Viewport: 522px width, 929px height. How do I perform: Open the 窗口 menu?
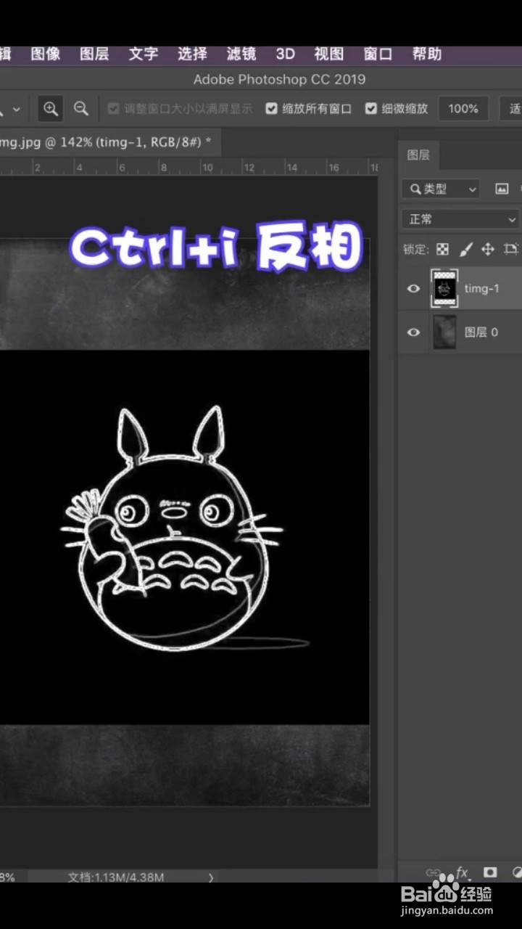[x=378, y=54]
